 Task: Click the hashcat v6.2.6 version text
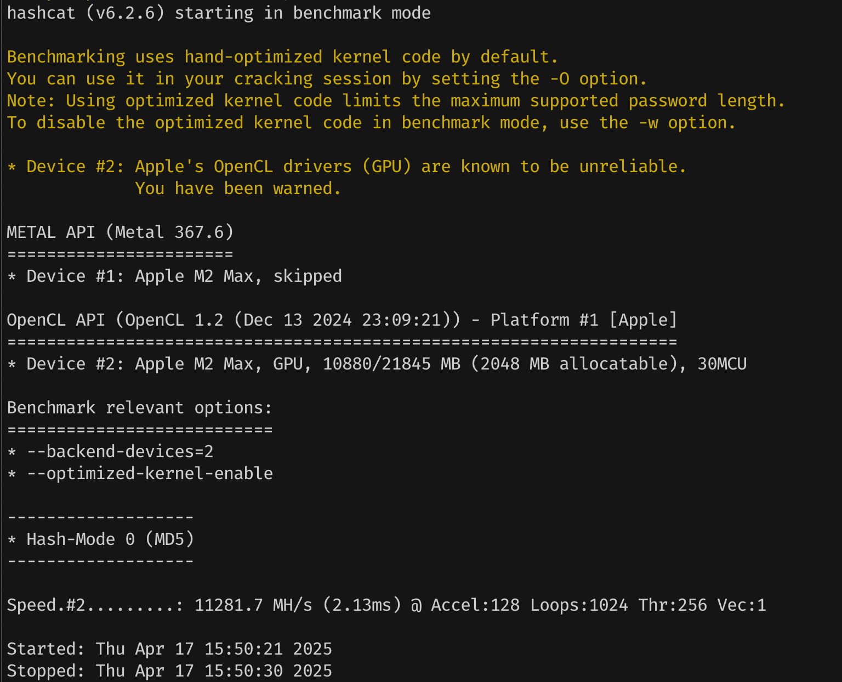click(125, 13)
